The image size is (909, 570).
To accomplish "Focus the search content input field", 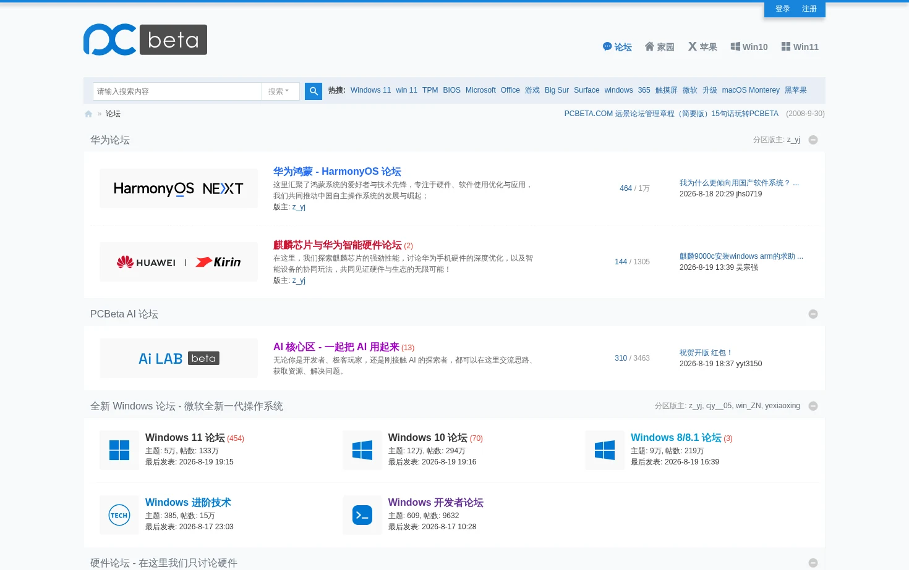I will pos(177,91).
